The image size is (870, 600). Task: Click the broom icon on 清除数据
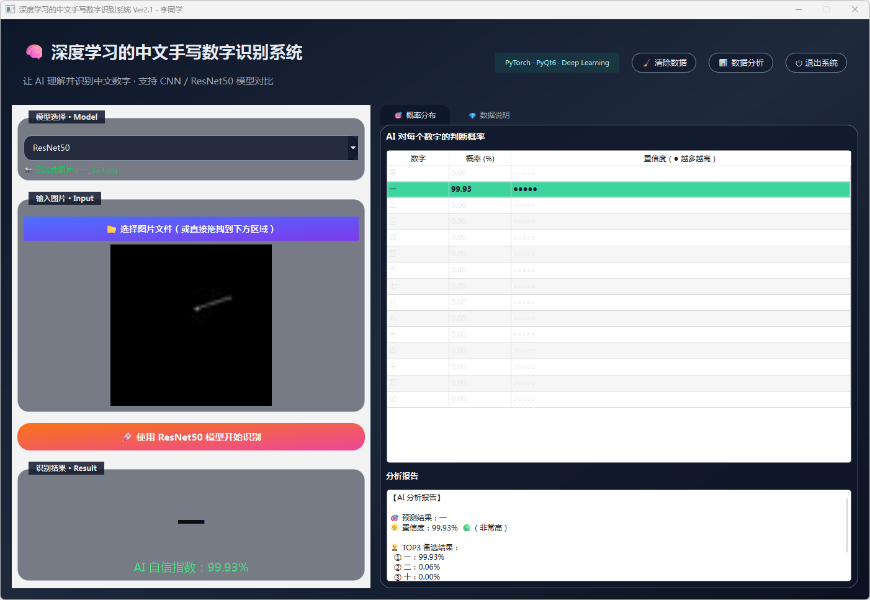[x=647, y=63]
